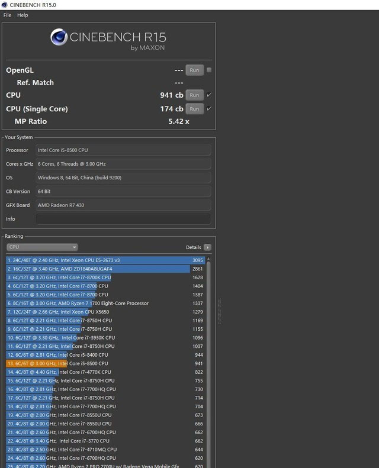
Task: Click the 174 cb single core score
Action: (171, 109)
